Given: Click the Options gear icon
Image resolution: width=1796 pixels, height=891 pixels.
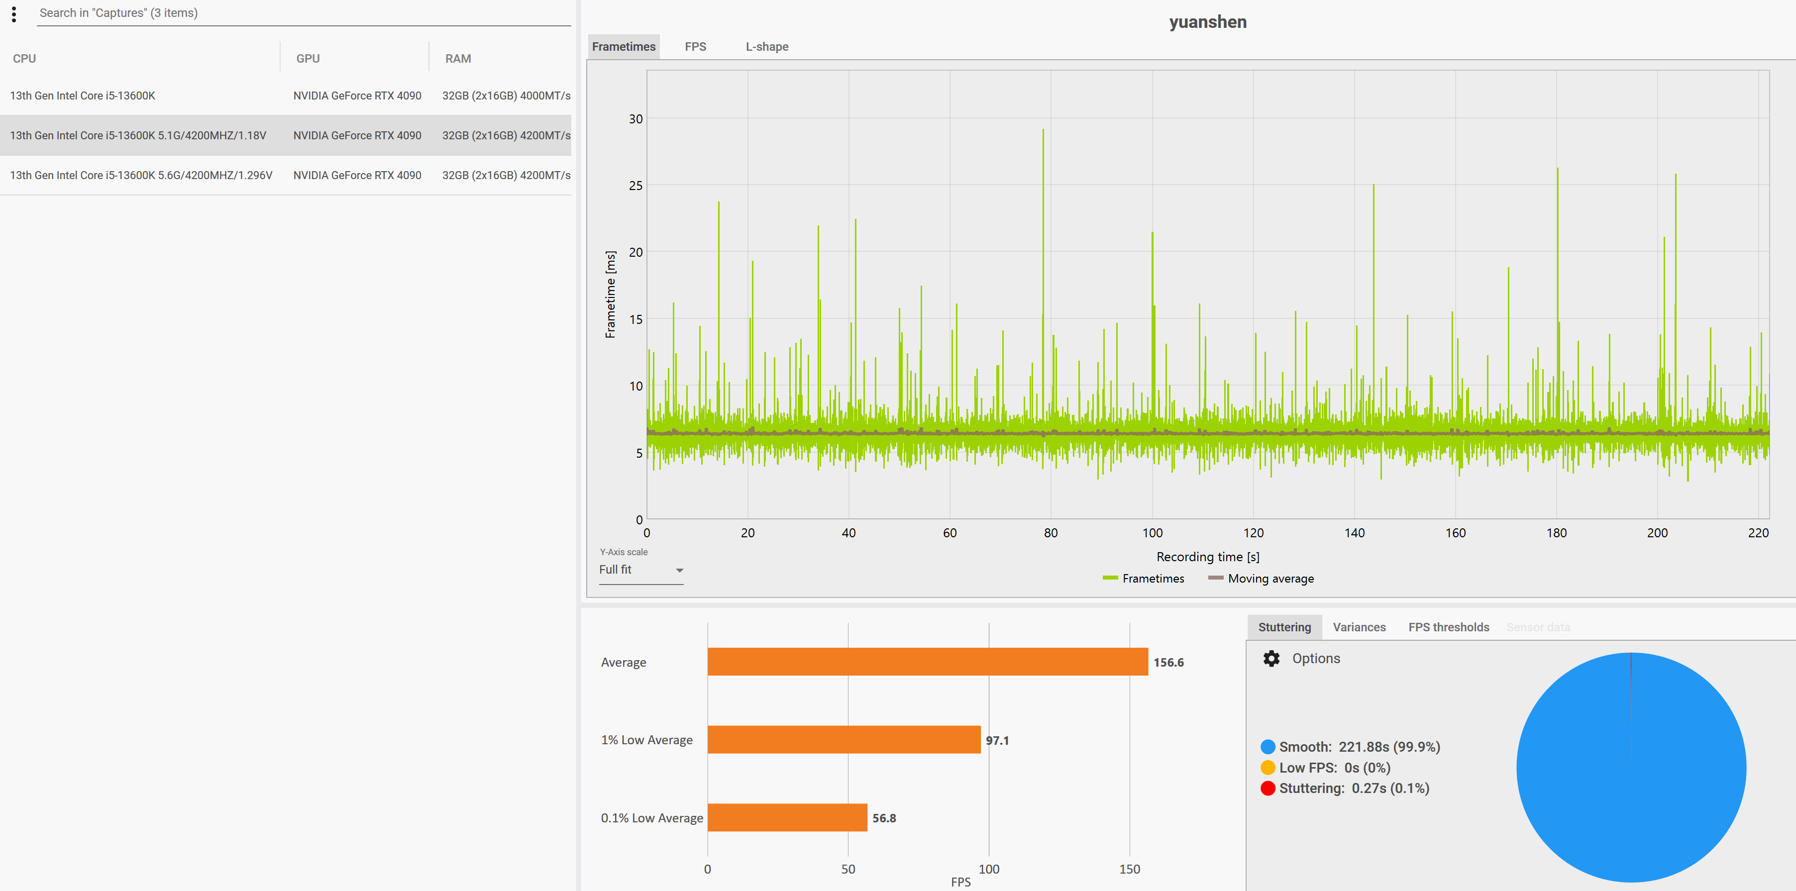Looking at the screenshot, I should (x=1271, y=659).
